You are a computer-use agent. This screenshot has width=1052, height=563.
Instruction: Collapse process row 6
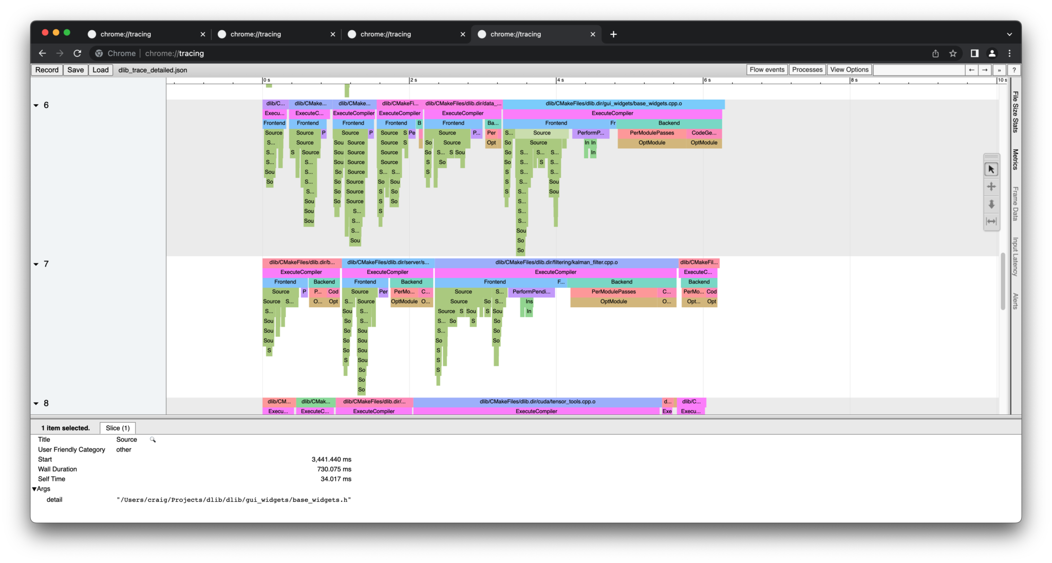click(36, 105)
